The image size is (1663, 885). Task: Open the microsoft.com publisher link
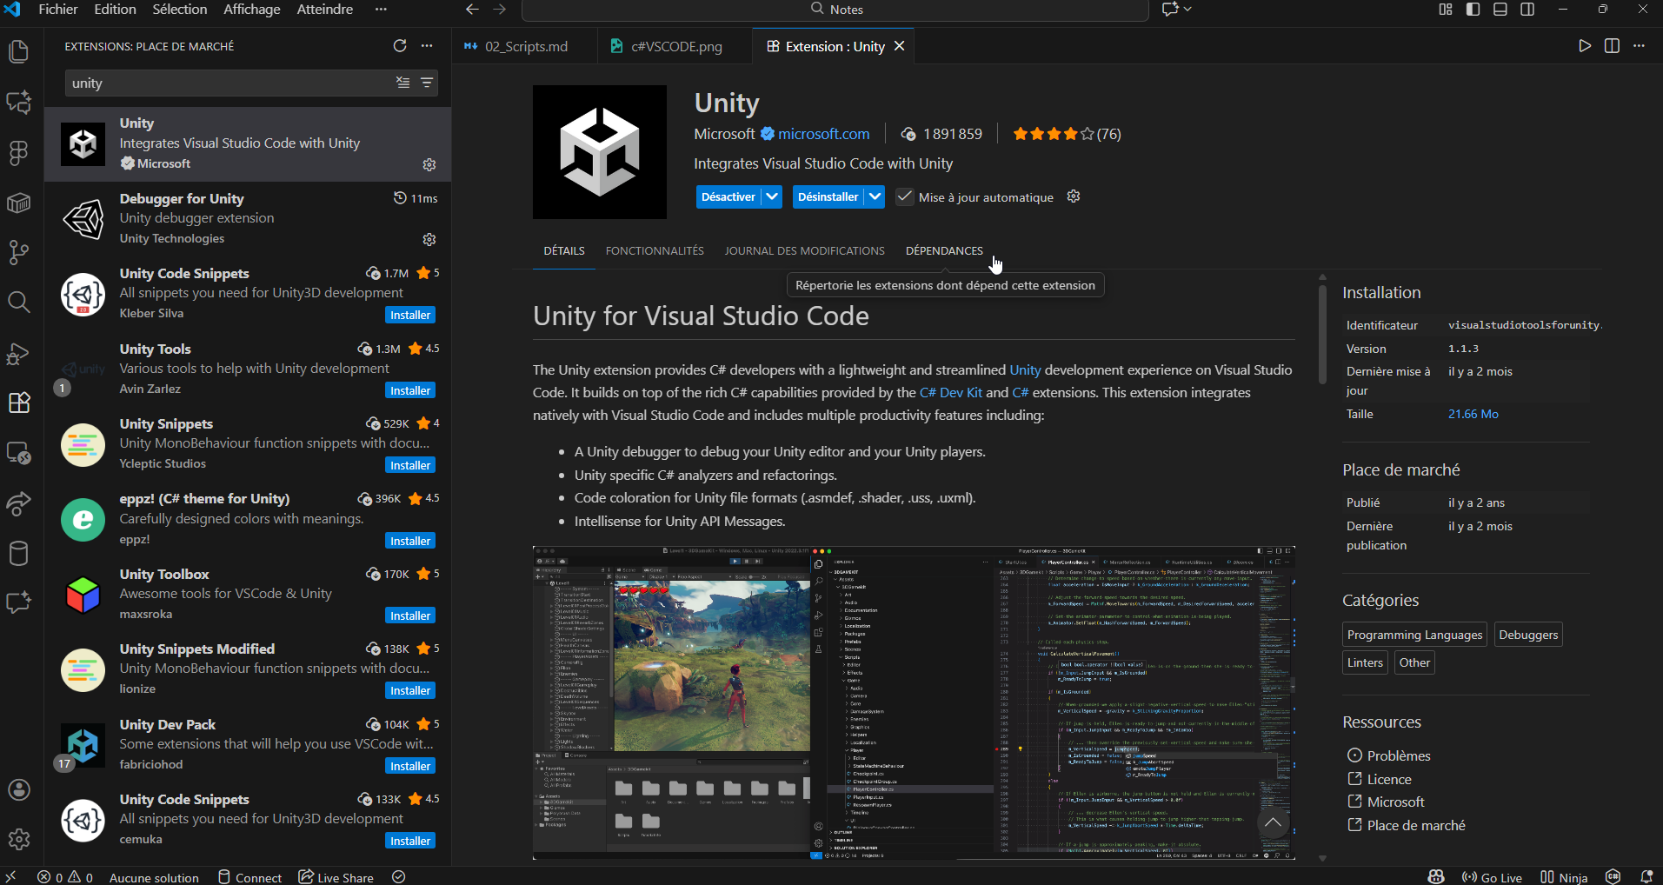823,134
